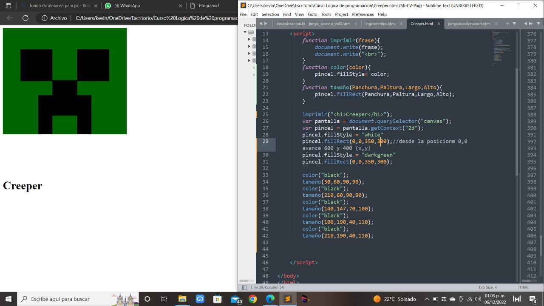Expand the third subfolder in the sidebar
544x306 pixels.
249,54
